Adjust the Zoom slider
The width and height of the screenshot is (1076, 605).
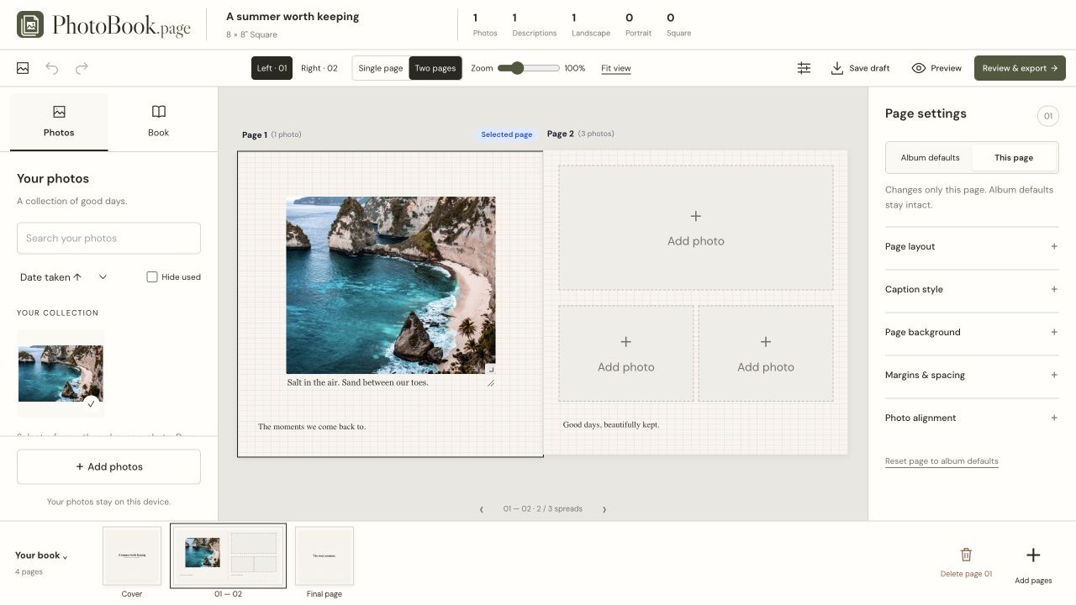tap(528, 68)
